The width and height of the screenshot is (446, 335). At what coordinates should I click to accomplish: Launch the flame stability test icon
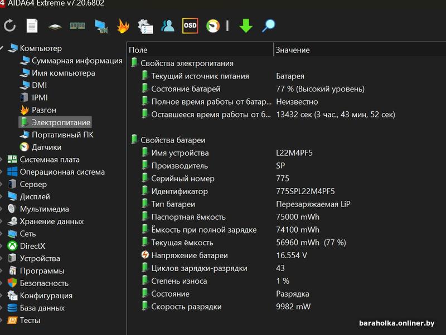[x=123, y=26]
